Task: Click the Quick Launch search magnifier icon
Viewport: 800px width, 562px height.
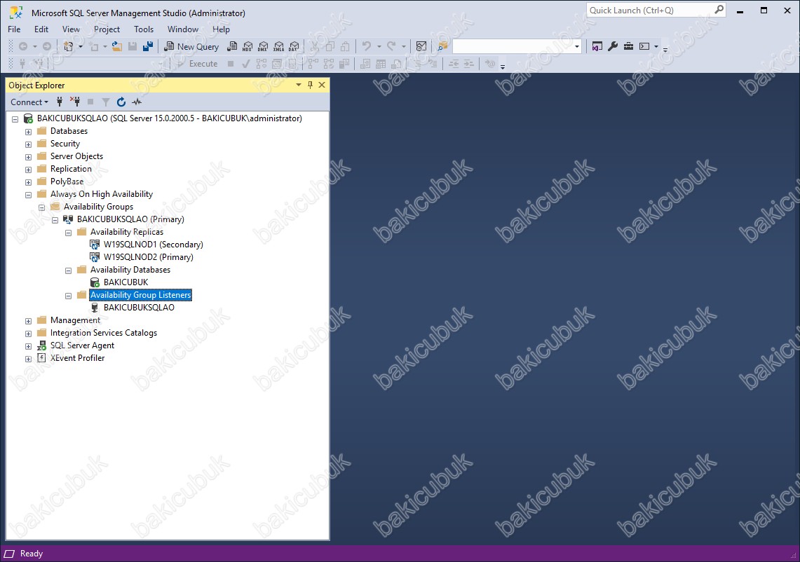Action: [719, 10]
